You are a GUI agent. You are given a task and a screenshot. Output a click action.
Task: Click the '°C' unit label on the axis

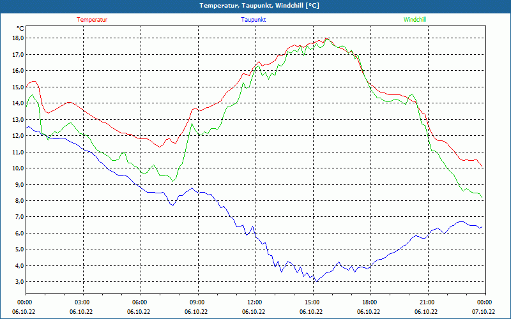(x=20, y=29)
